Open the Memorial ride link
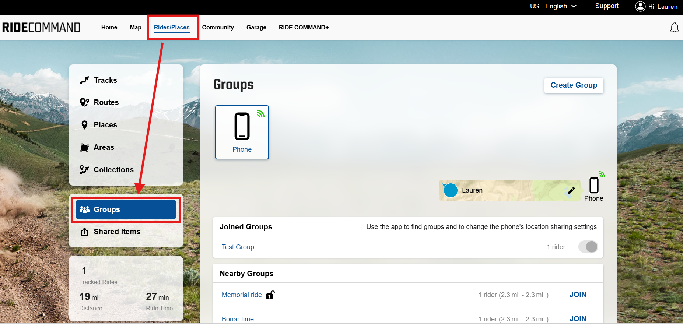This screenshot has height=324, width=683. [242, 295]
